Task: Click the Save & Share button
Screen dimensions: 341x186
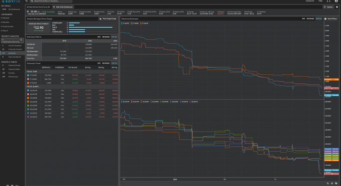Action: [331, 19]
